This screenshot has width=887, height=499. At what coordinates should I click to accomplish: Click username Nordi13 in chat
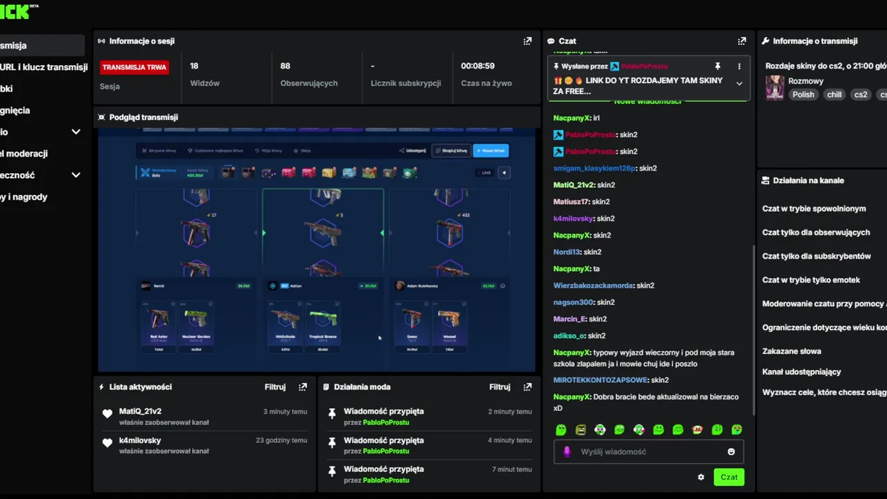click(567, 252)
